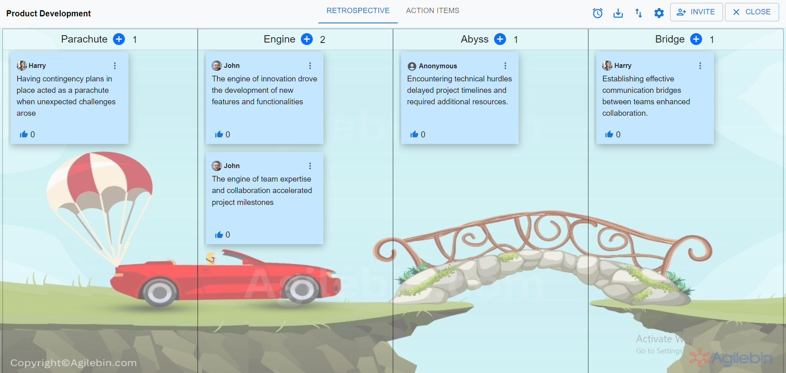This screenshot has width=786, height=373.
Task: Click John's avatar on the team expertise card
Action: tap(217, 166)
